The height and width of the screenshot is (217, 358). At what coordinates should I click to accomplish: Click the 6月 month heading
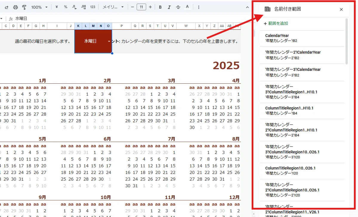107,139
